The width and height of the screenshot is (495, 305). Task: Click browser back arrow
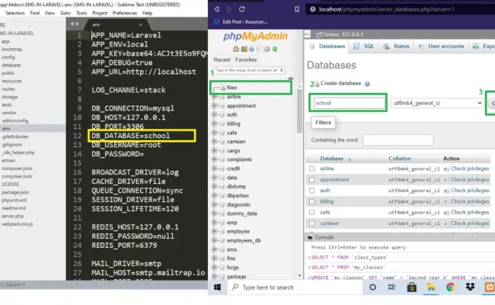point(216,9)
